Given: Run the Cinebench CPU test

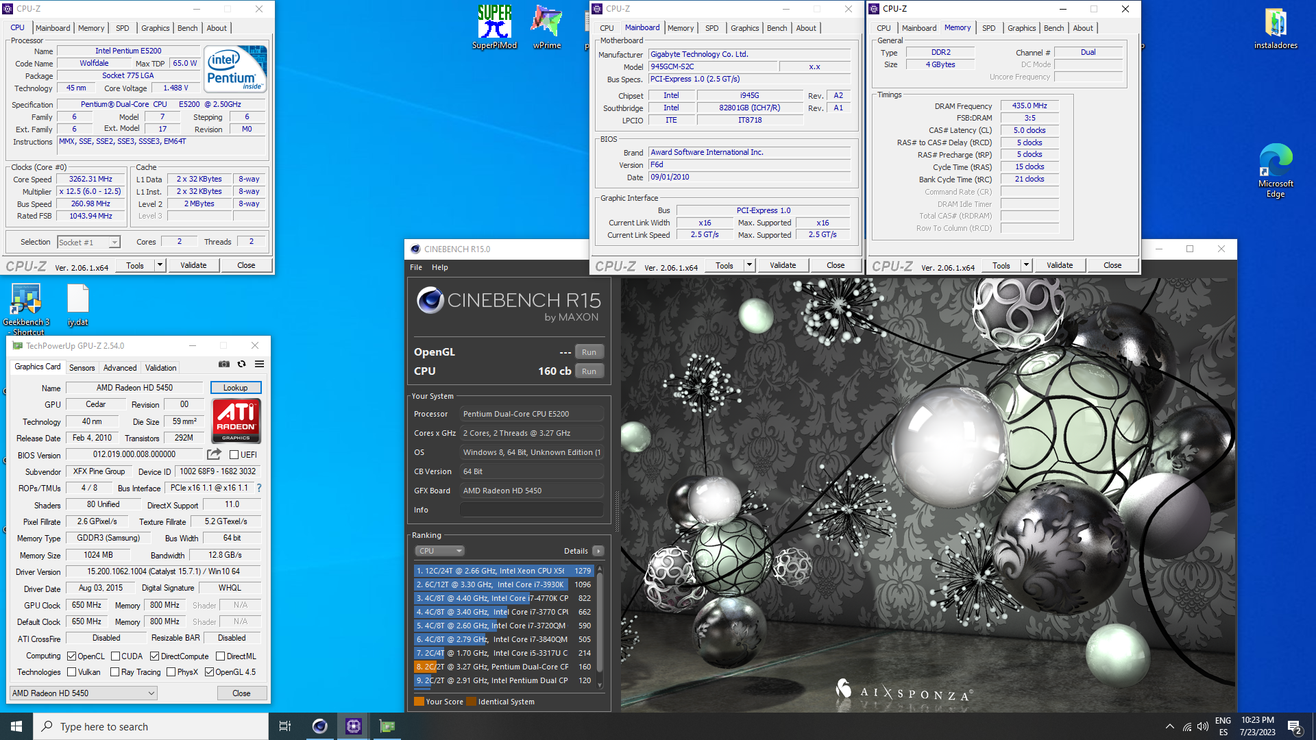Looking at the screenshot, I should point(589,371).
